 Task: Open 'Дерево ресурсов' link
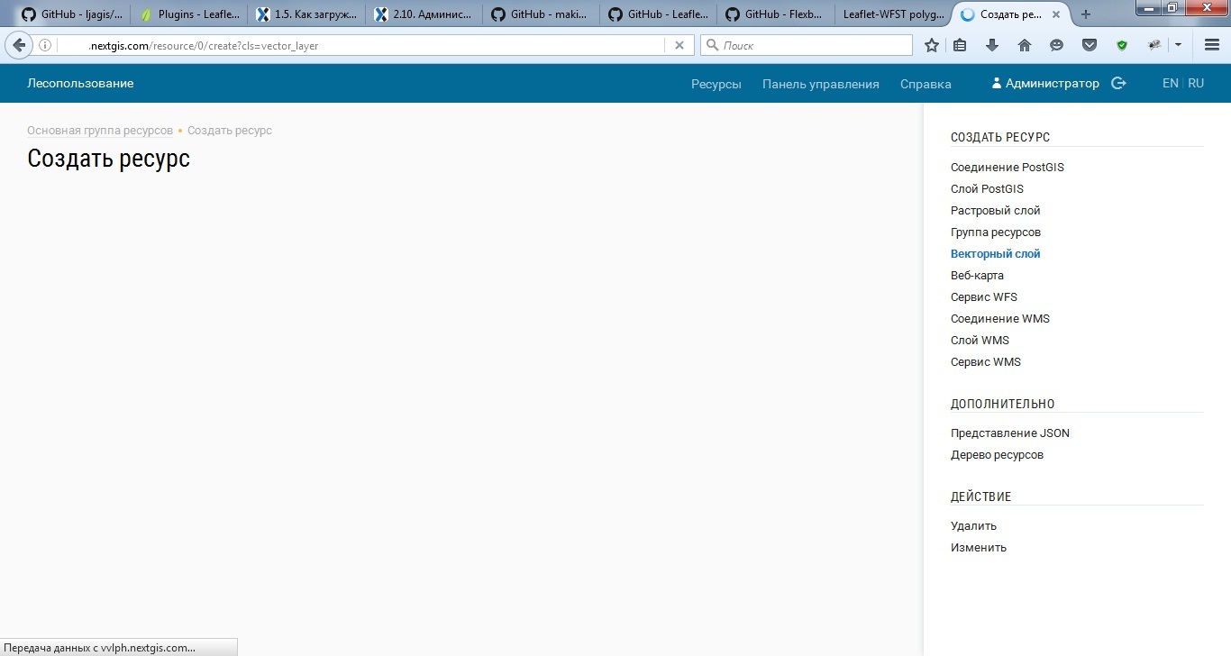997,455
